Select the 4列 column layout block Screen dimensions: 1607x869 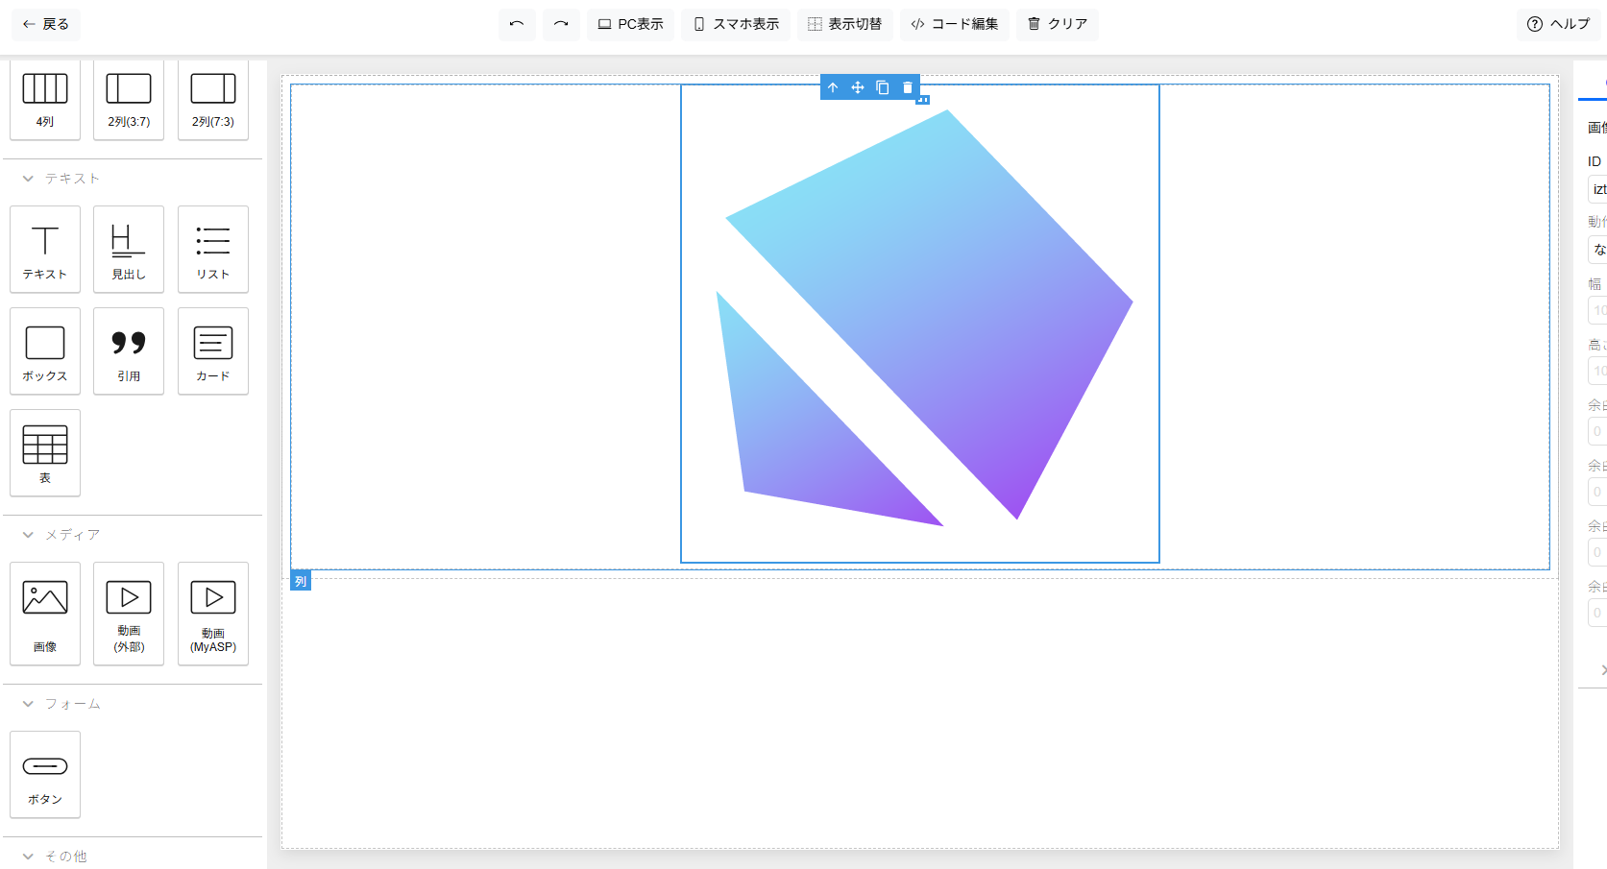coord(45,100)
